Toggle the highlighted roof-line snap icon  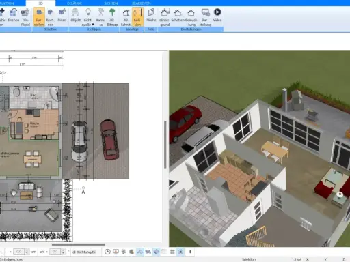pos(140,252)
